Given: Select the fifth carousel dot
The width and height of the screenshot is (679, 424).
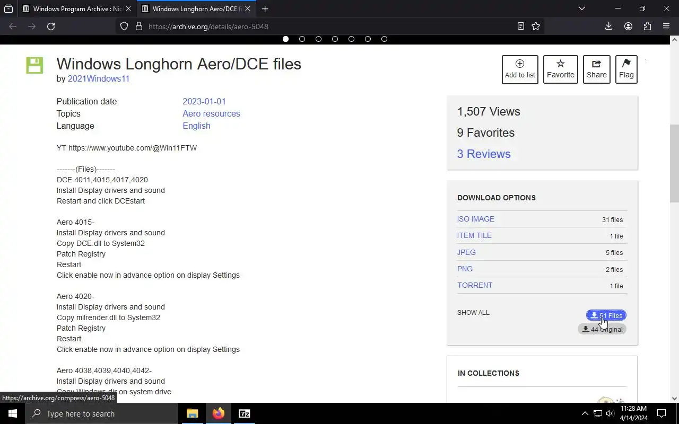Looking at the screenshot, I should click(351, 39).
